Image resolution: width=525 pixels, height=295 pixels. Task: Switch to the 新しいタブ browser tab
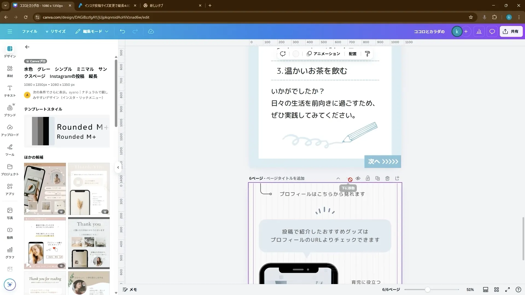[x=156, y=5]
